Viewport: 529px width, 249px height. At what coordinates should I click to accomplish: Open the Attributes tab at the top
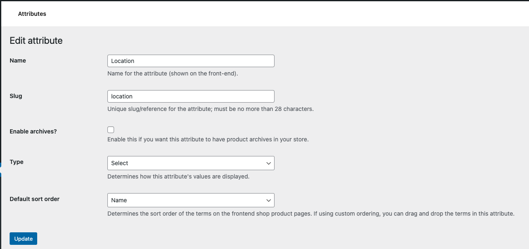(x=32, y=13)
